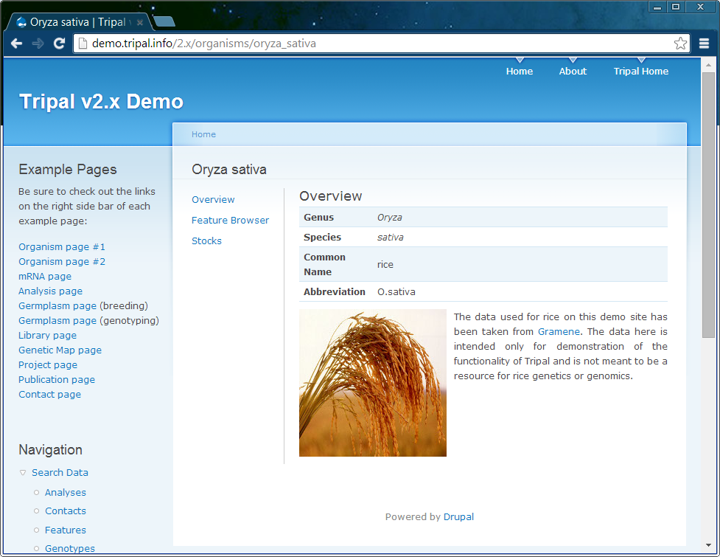Click the Example Pages sidebar heading
This screenshot has height=557, width=720.
pyautogui.click(x=68, y=170)
